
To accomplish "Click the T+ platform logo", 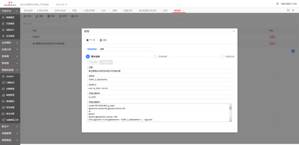I will (10, 4).
